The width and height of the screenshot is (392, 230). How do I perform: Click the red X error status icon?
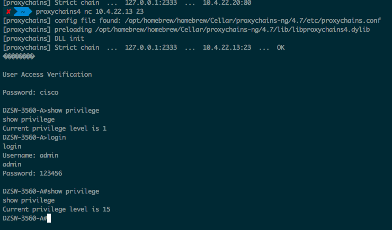tap(8, 12)
